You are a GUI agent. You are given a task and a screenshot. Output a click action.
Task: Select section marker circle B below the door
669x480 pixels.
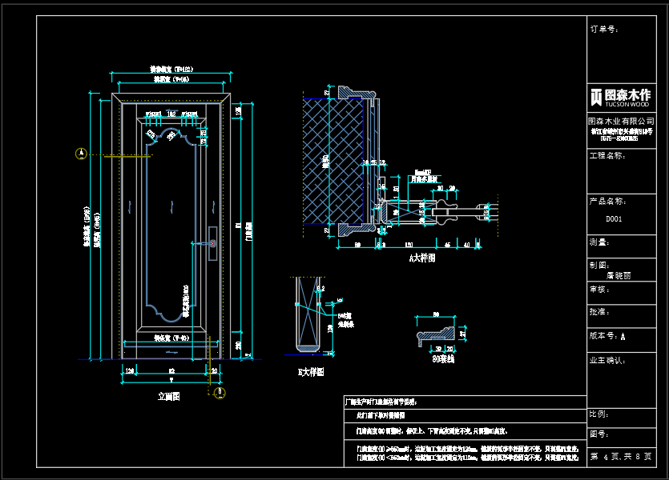tap(220, 393)
